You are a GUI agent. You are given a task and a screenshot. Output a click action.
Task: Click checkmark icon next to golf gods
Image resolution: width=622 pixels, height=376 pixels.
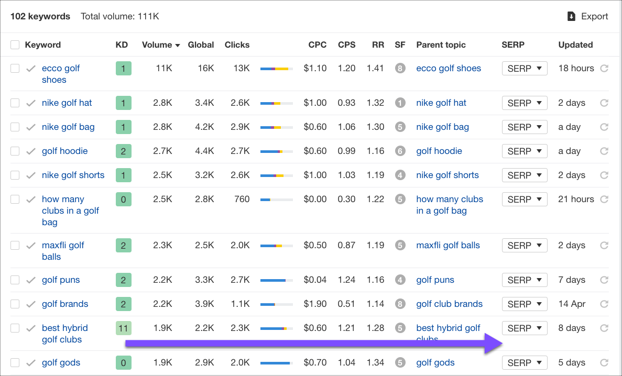pyautogui.click(x=31, y=363)
